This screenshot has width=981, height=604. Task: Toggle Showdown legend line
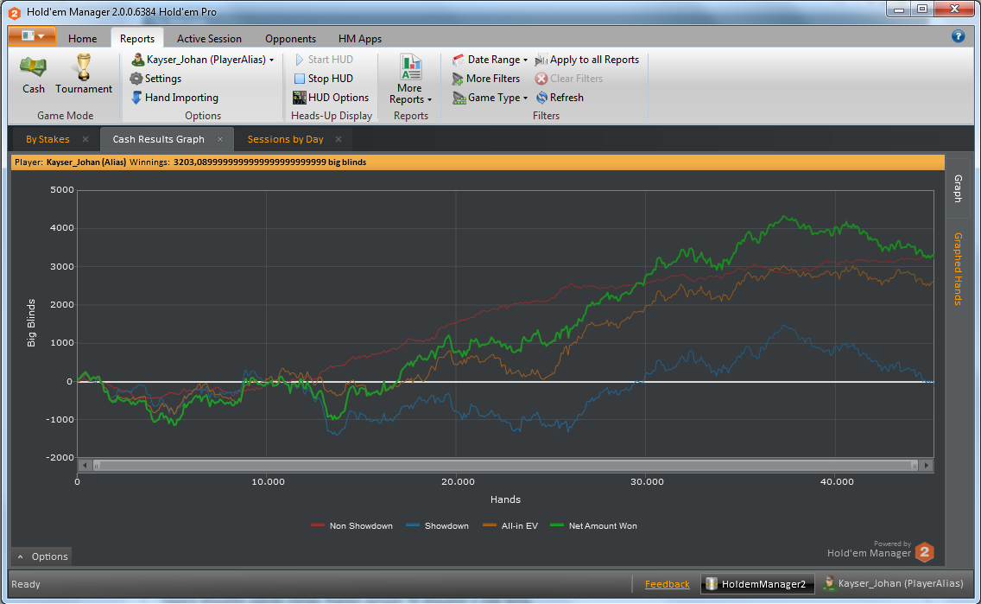coord(437,525)
